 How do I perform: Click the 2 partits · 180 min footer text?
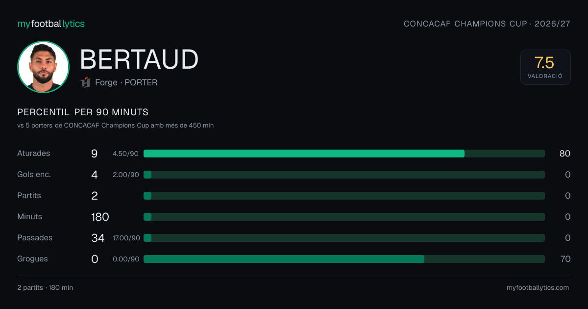45,288
